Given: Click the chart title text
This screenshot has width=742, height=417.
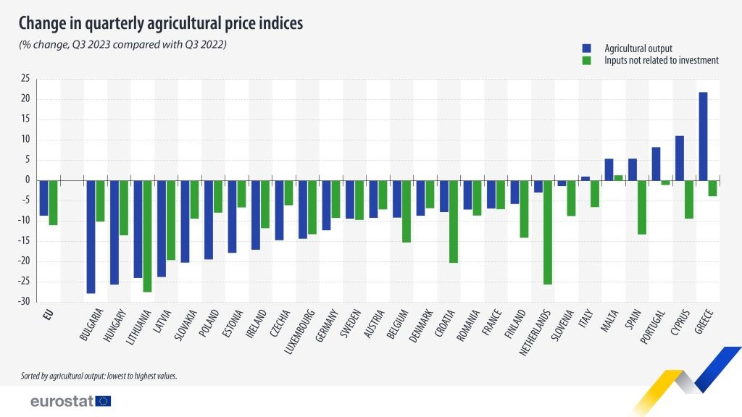Looking at the screenshot, I should (160, 23).
